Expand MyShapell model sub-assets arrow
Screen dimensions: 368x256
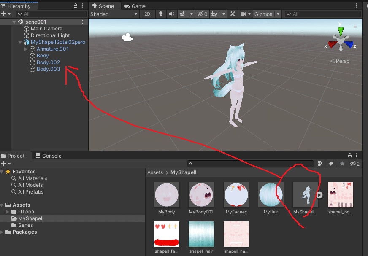(x=319, y=195)
